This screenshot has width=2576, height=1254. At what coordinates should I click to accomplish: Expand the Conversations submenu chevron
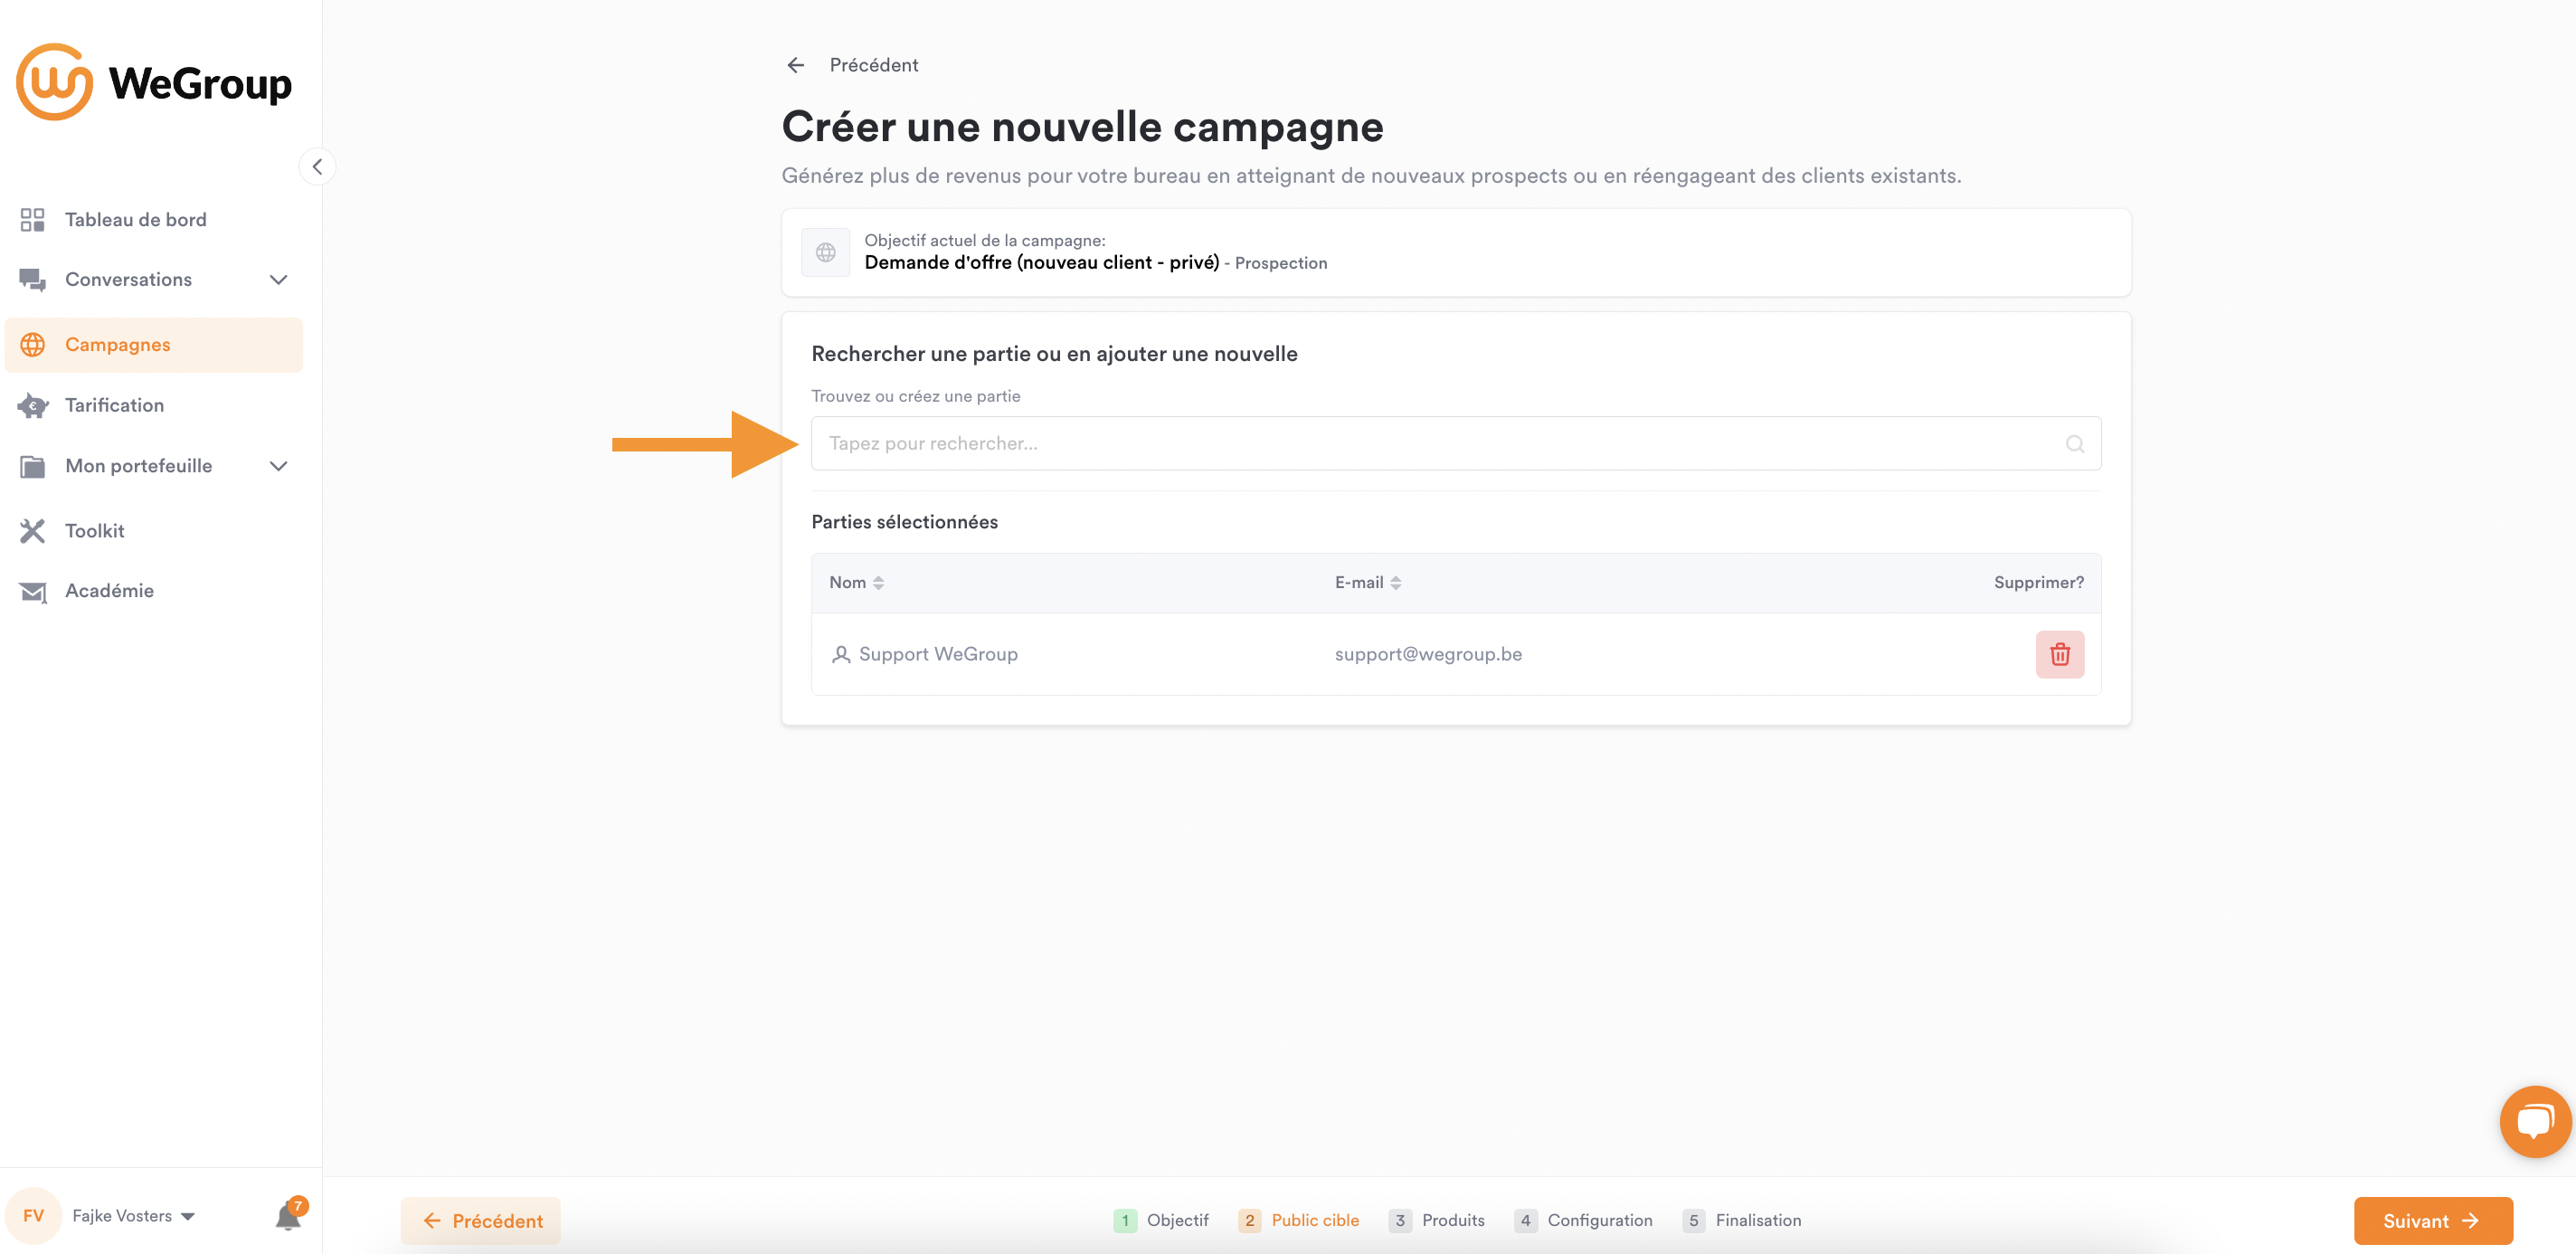click(279, 280)
